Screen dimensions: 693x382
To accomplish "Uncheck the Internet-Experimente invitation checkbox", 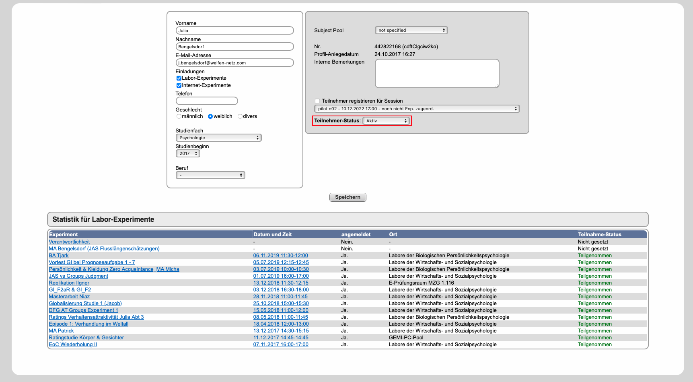I will (179, 85).
